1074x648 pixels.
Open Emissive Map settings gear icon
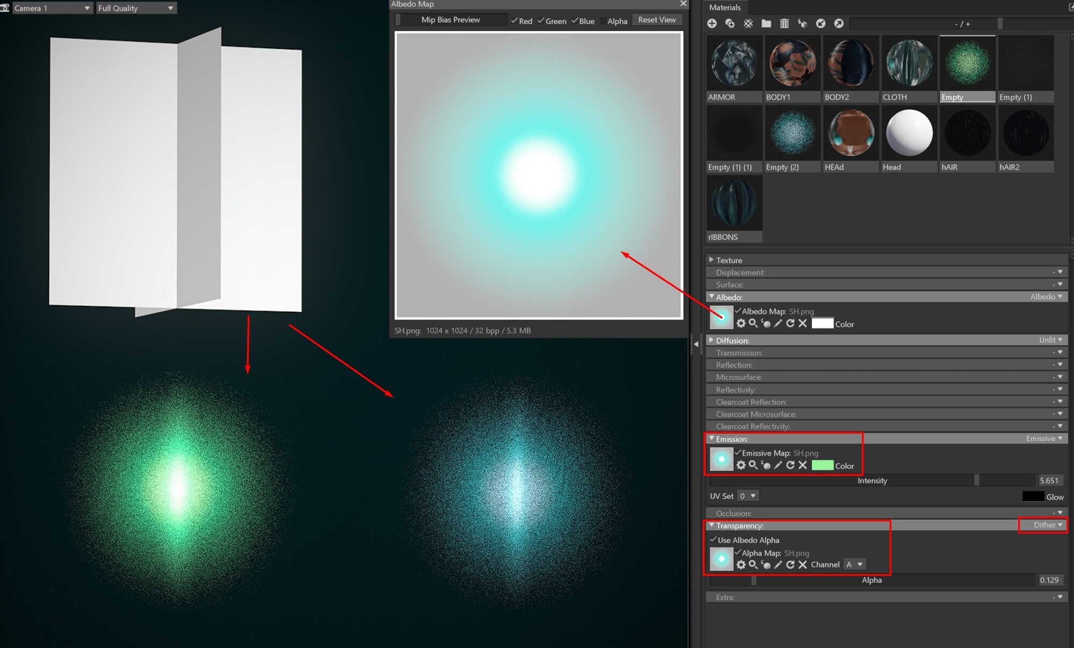[x=741, y=465]
